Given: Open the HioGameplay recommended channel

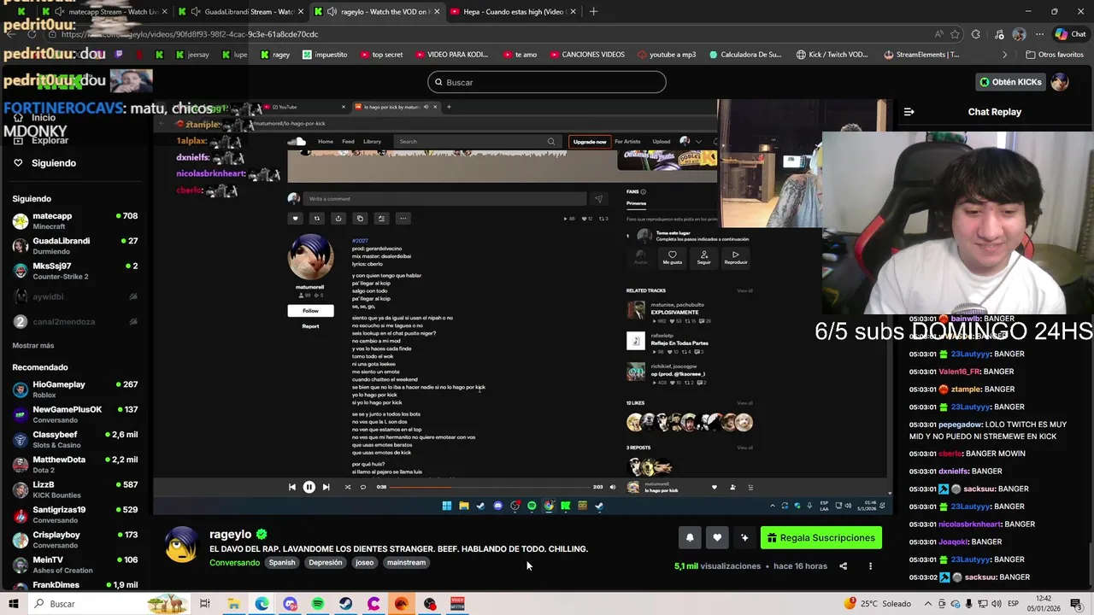Looking at the screenshot, I should click(75, 389).
